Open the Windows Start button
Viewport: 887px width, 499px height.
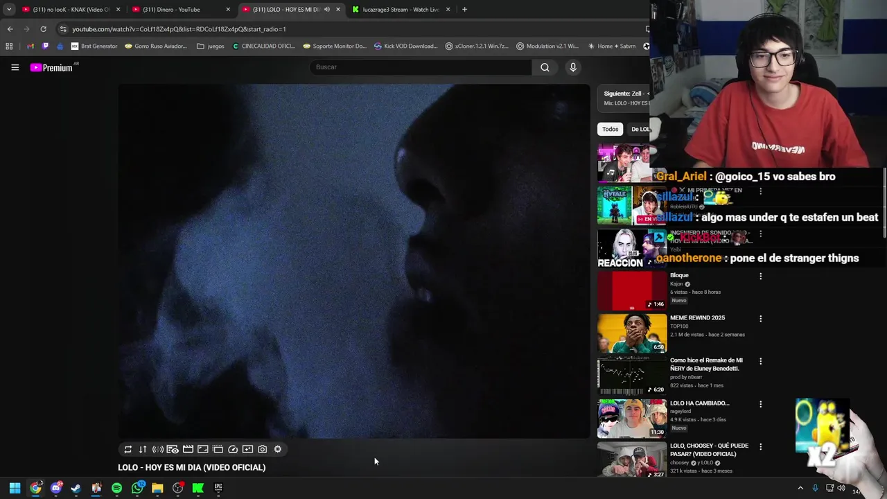tap(15, 488)
